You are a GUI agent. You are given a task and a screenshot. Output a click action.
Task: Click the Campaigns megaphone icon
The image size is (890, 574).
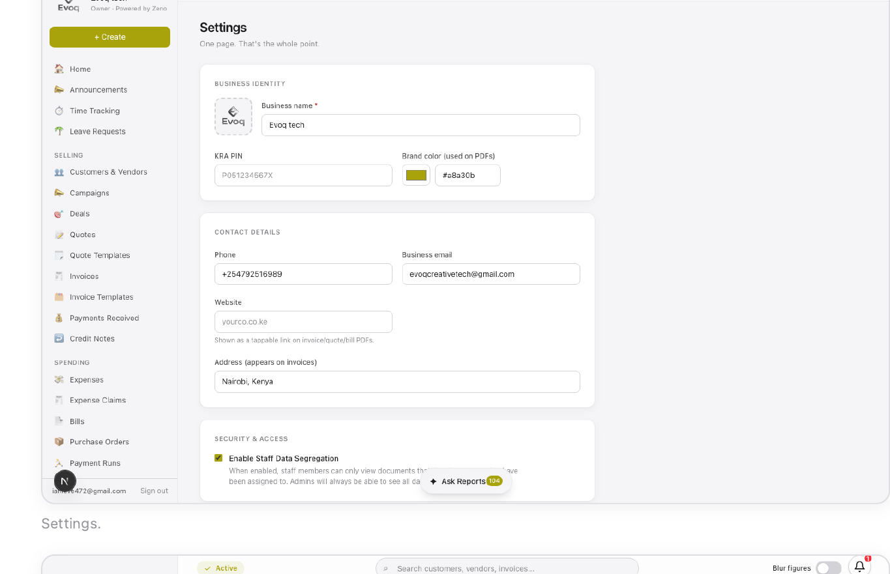59,193
